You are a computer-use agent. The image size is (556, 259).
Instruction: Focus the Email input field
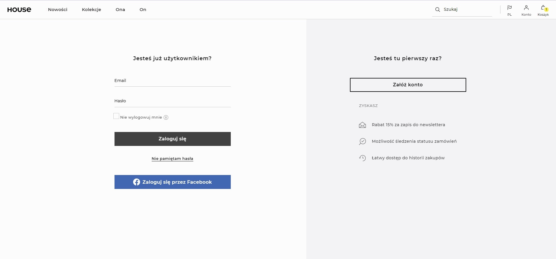[x=173, y=81]
